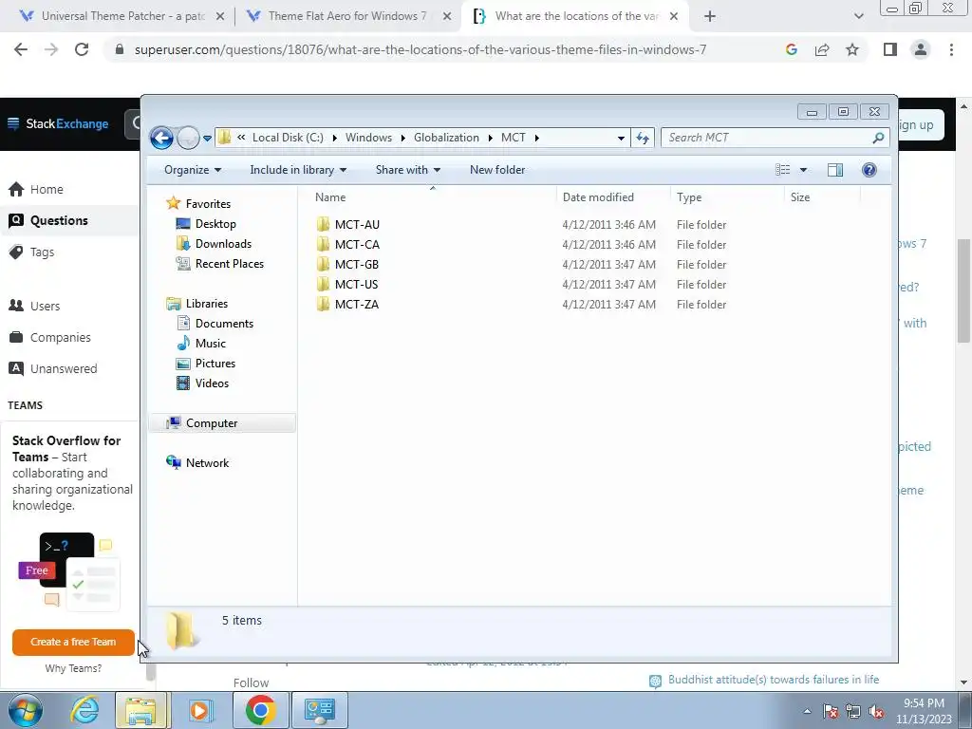The image size is (972, 729).
Task: Open Recent Places in Favorites
Action: point(219,264)
